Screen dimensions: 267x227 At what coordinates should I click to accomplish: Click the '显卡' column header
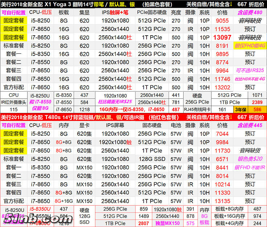[84, 125]
